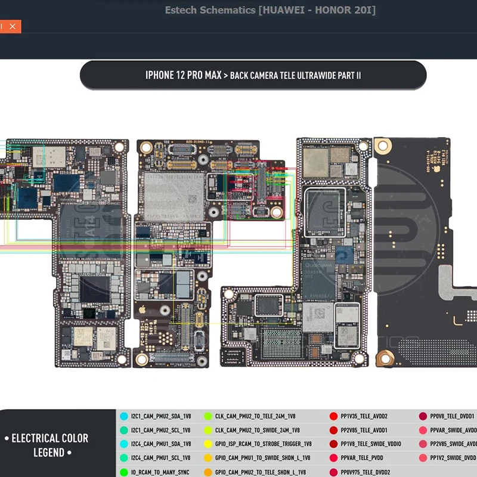This screenshot has height=477, width=477.
Task: Click the Electrical Color Legend heading
Action: click(x=50, y=445)
